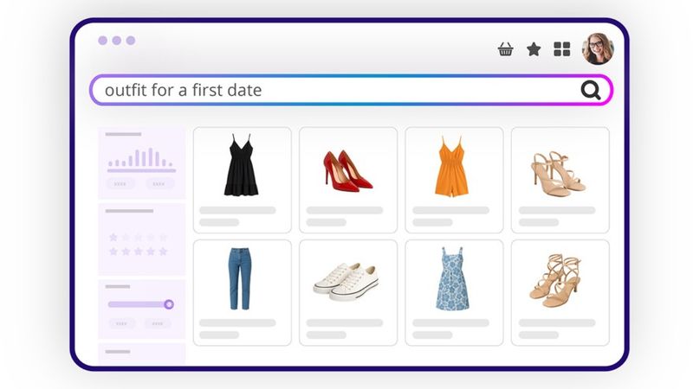Image resolution: width=693 pixels, height=389 pixels.
Task: Select the blue jeans product
Action: point(243,292)
